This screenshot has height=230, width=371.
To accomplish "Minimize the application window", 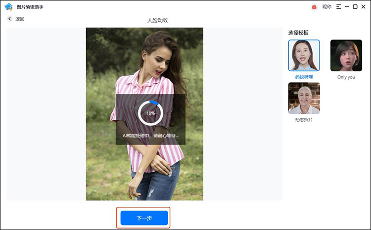I will [x=347, y=7].
